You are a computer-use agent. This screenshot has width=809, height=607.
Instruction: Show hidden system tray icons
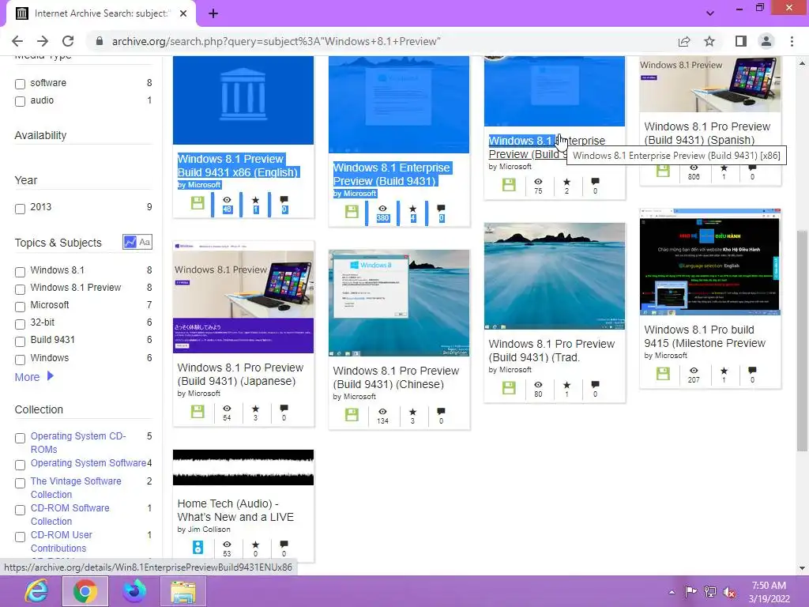coord(672,592)
